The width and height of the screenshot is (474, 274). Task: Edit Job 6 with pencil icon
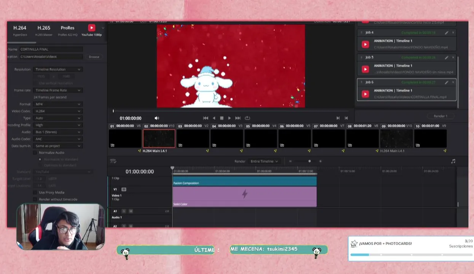coord(447,82)
